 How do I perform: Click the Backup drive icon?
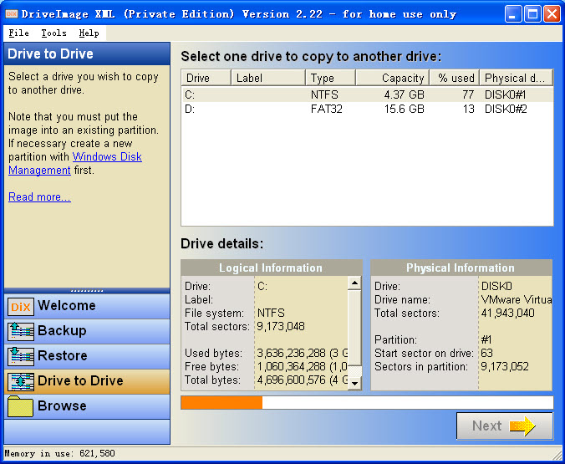(20, 332)
